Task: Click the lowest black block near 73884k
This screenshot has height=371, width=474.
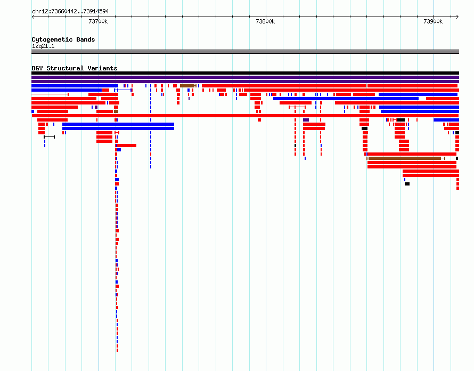Action: tap(407, 184)
